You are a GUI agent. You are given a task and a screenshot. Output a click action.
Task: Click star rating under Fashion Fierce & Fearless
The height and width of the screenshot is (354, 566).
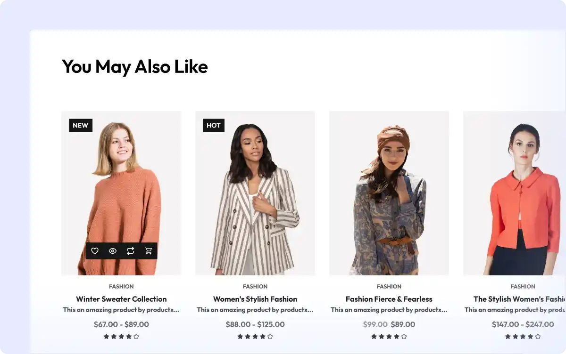(x=389, y=336)
